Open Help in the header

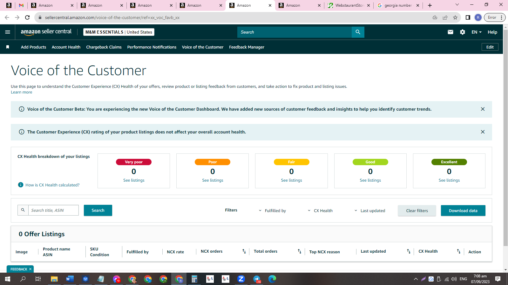pos(492,32)
